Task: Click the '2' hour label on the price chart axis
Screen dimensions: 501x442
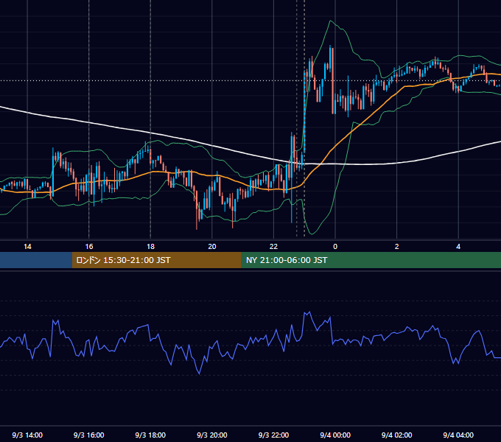Action: click(x=397, y=247)
